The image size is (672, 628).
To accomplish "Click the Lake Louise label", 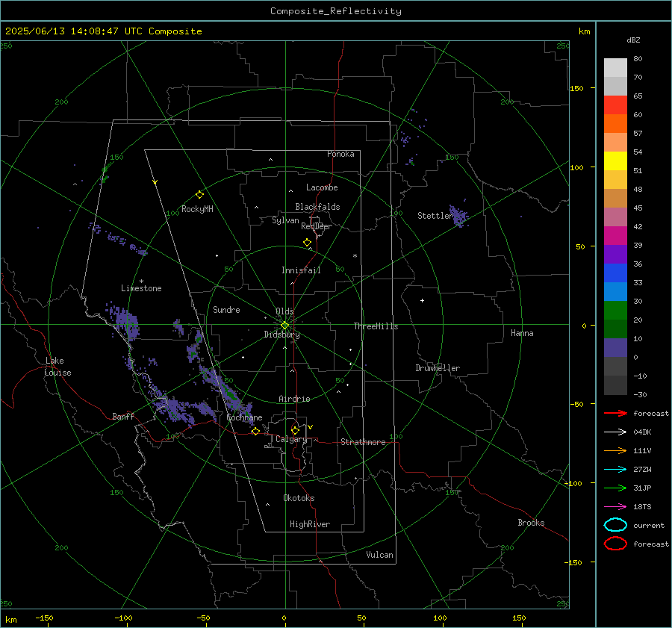I will point(57,367).
